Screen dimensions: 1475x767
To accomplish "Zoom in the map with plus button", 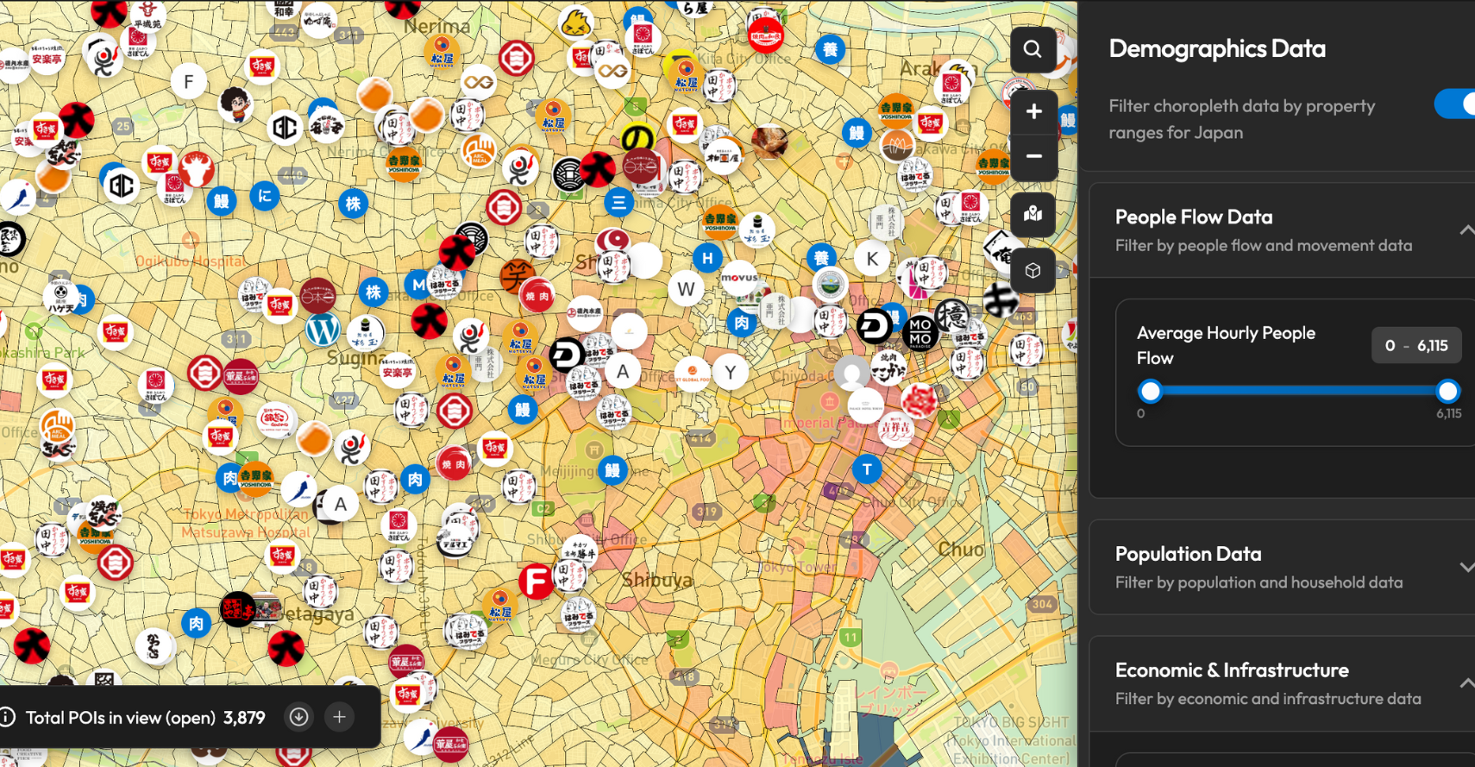I will point(1033,111).
